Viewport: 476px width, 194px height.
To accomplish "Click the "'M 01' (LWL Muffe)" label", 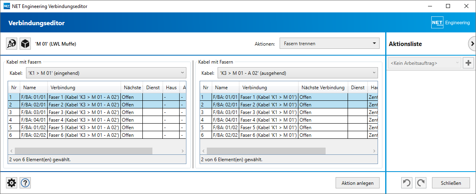I will click(56, 44).
